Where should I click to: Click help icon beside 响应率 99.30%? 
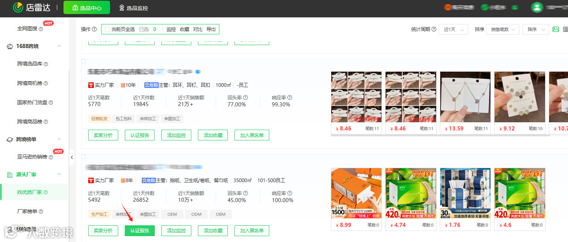[x=290, y=98]
